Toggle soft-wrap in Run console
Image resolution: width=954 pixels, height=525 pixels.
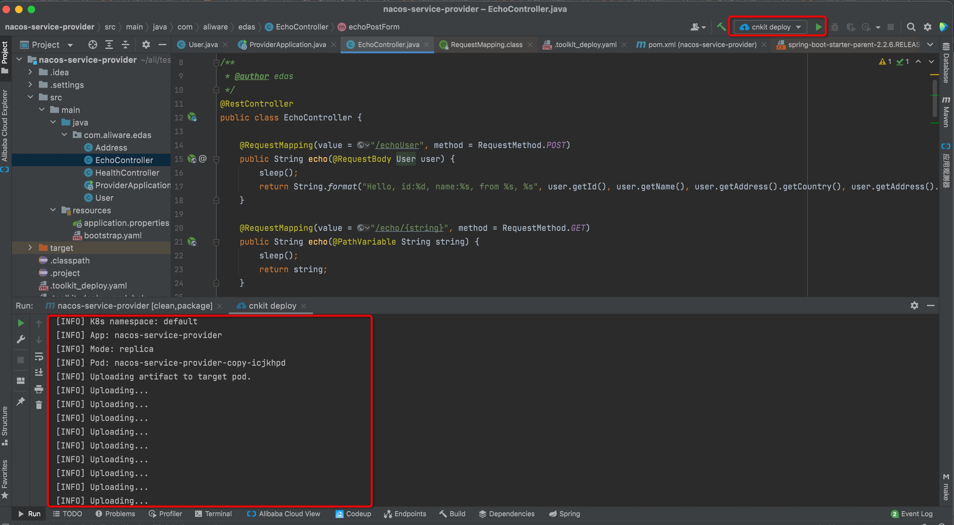[x=39, y=357]
